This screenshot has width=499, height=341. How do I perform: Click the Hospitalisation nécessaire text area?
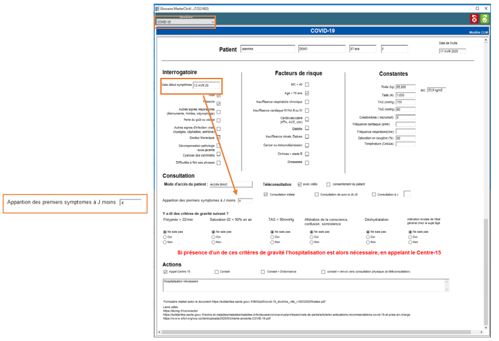[x=302, y=285]
